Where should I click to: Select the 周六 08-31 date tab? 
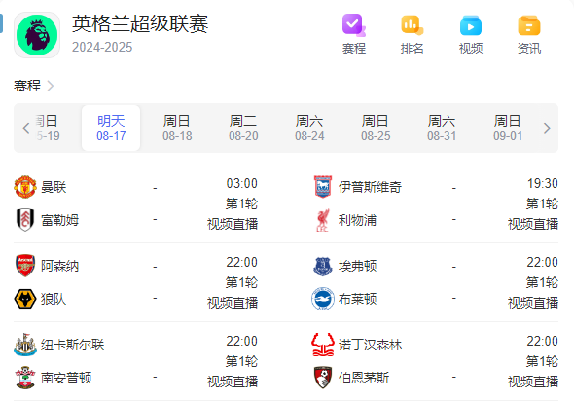442,128
